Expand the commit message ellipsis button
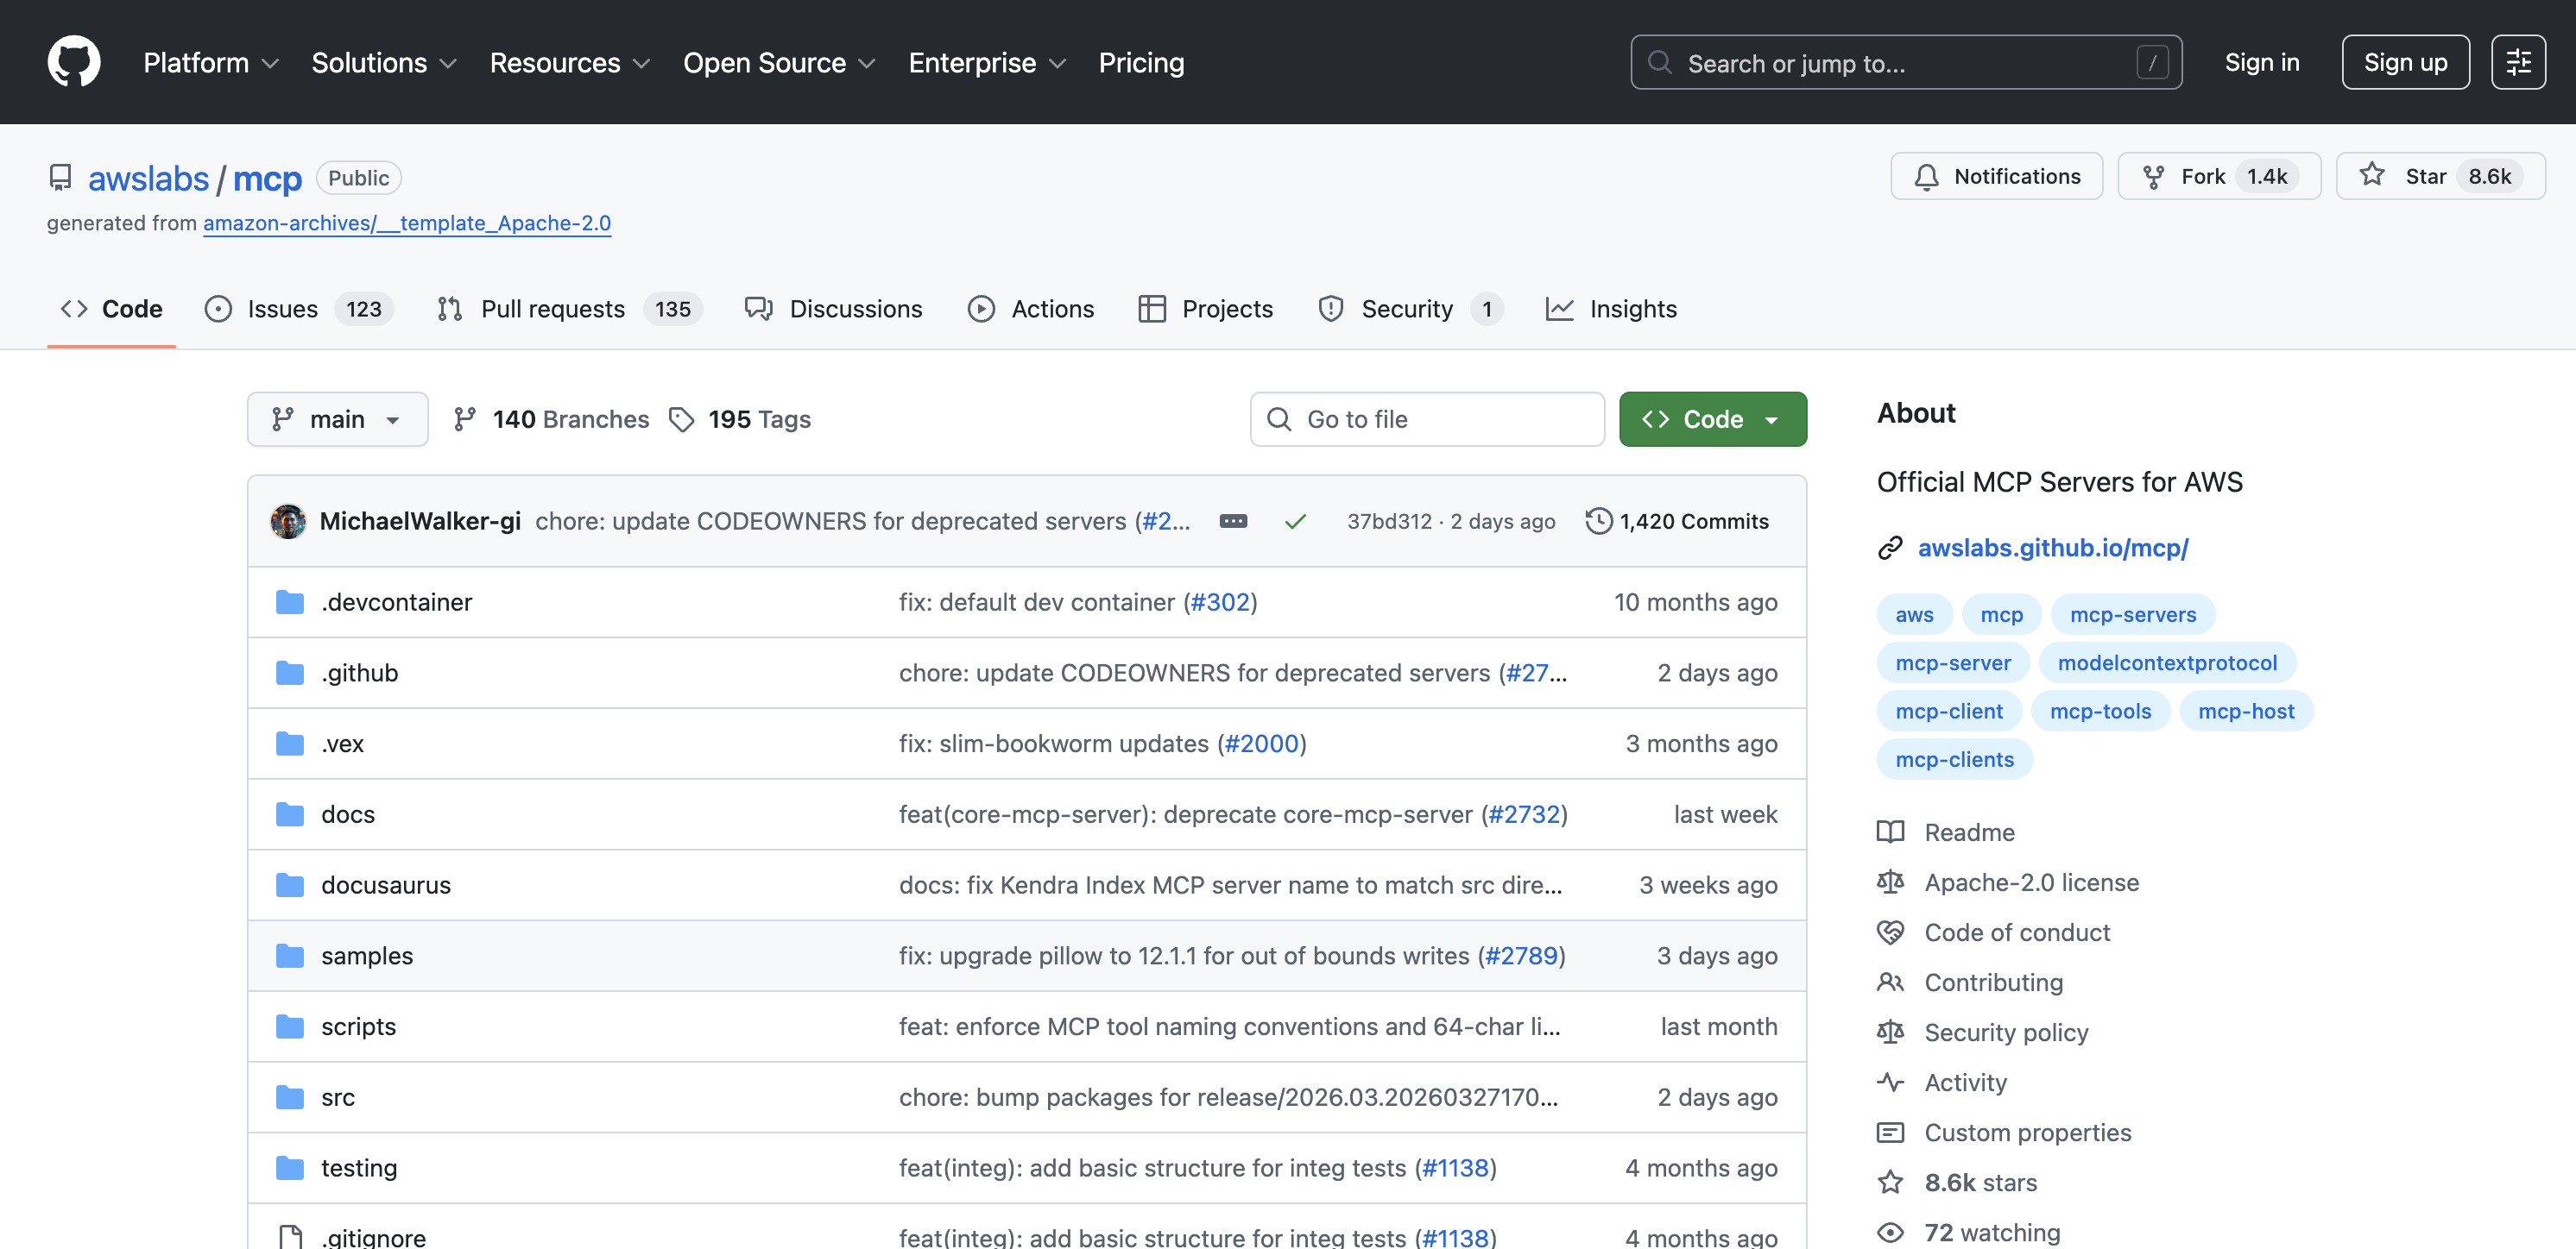 tap(1233, 521)
